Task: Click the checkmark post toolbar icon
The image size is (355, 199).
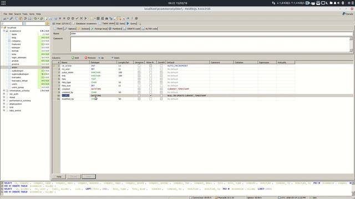Action: pos(77,18)
